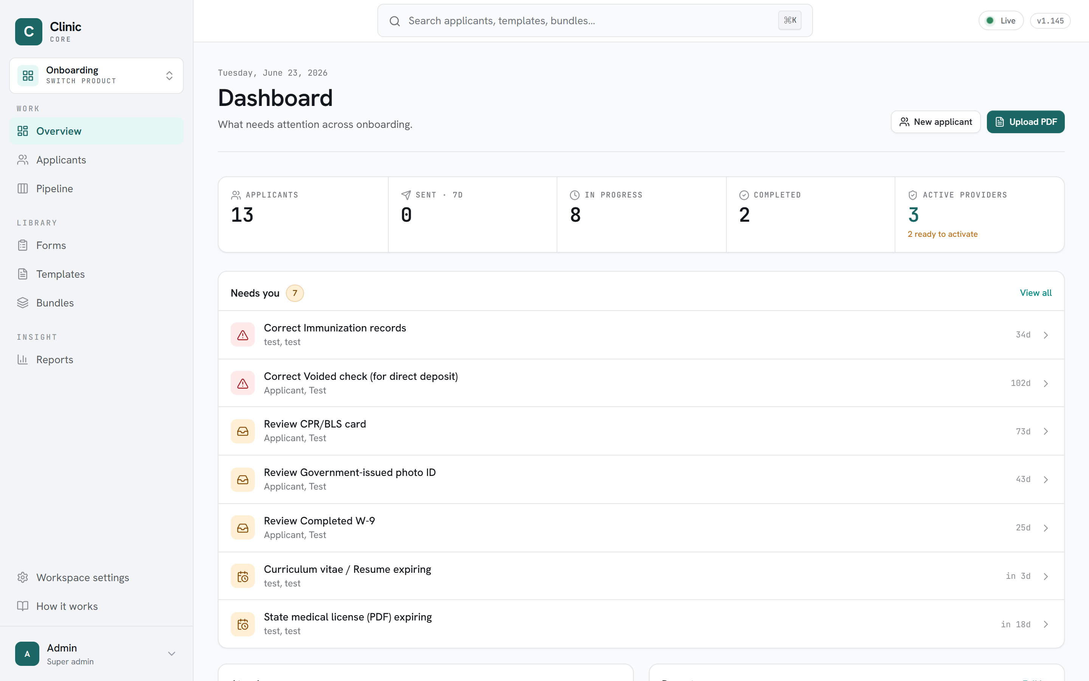Screen dimensions: 1089x681
Task: Click inbox icon for CPR/BLS card
Action: (242, 431)
